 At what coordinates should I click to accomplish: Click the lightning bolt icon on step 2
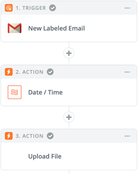pyautogui.click(x=9, y=72)
